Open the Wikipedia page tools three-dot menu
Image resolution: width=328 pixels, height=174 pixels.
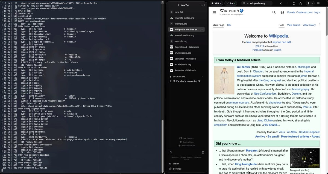coord(320,25)
